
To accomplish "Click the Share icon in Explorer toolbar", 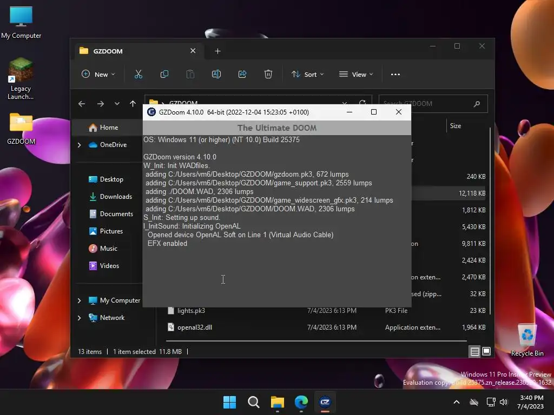I will (x=242, y=75).
